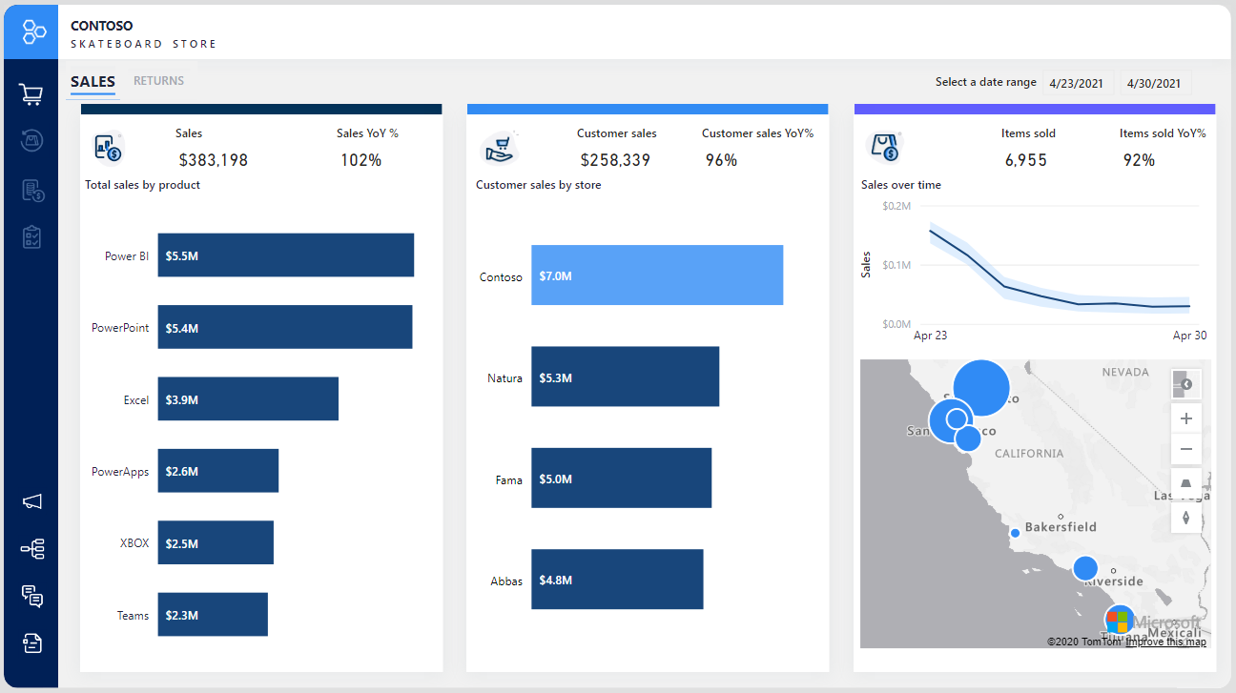Zoom in on the map
Image resolution: width=1236 pixels, height=693 pixels.
[1186, 418]
